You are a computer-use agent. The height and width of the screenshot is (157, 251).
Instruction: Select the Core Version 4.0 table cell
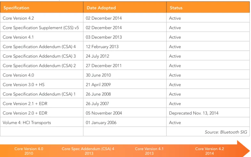coord(42,75)
